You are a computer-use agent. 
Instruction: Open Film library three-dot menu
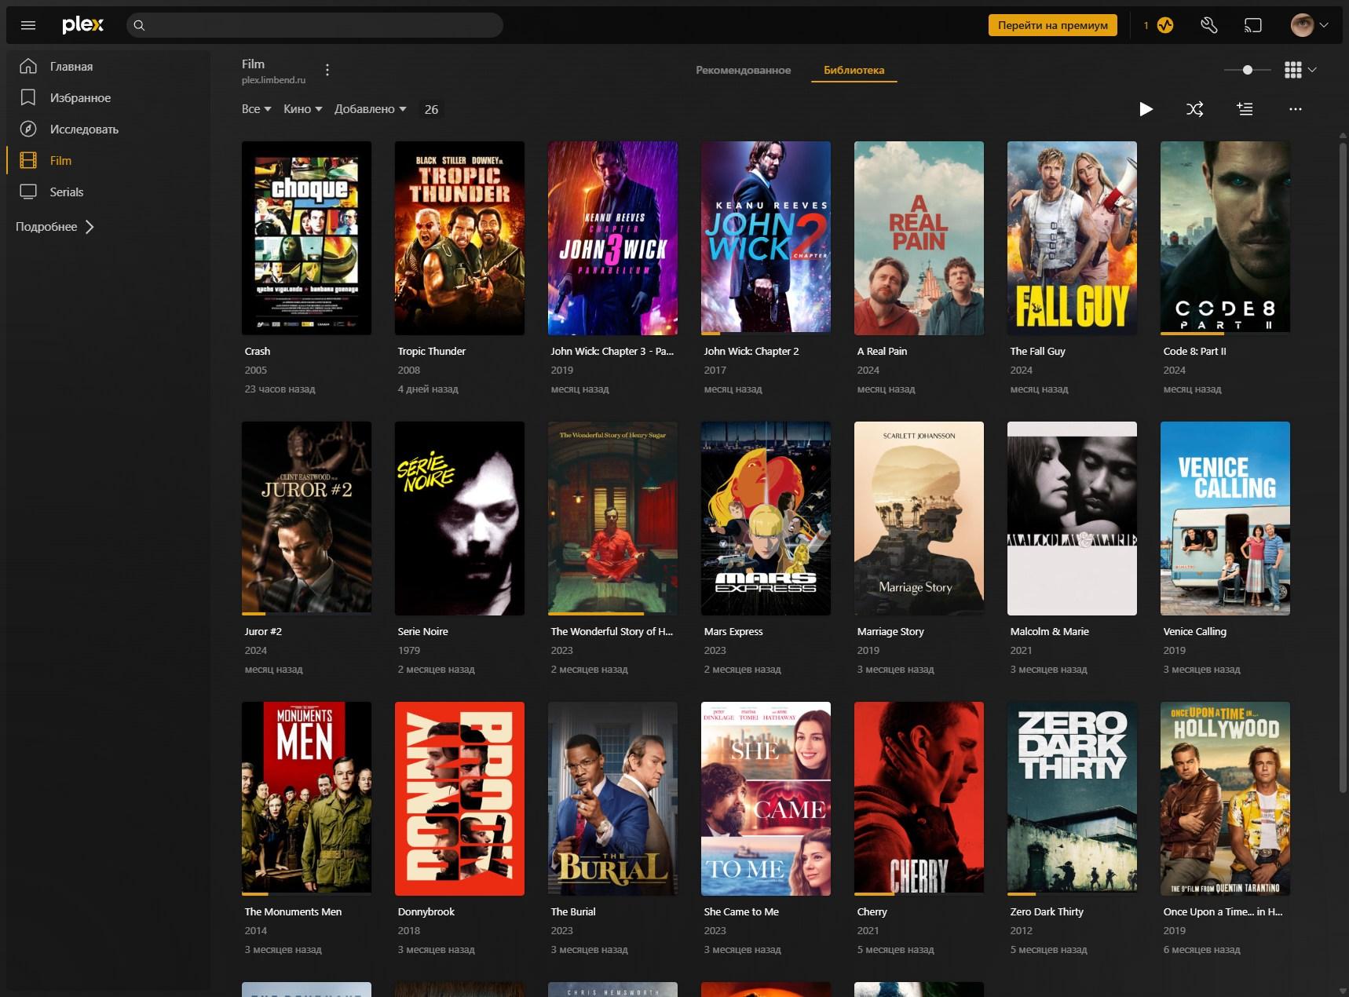click(327, 70)
